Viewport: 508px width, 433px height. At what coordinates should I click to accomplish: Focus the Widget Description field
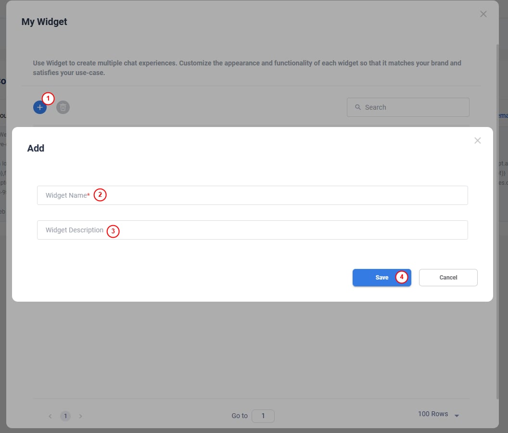coord(252,230)
